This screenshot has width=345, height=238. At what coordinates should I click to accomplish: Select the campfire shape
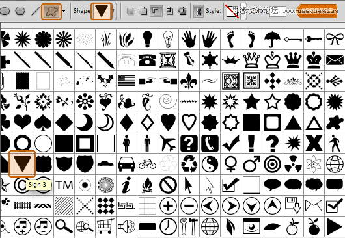[147, 185]
